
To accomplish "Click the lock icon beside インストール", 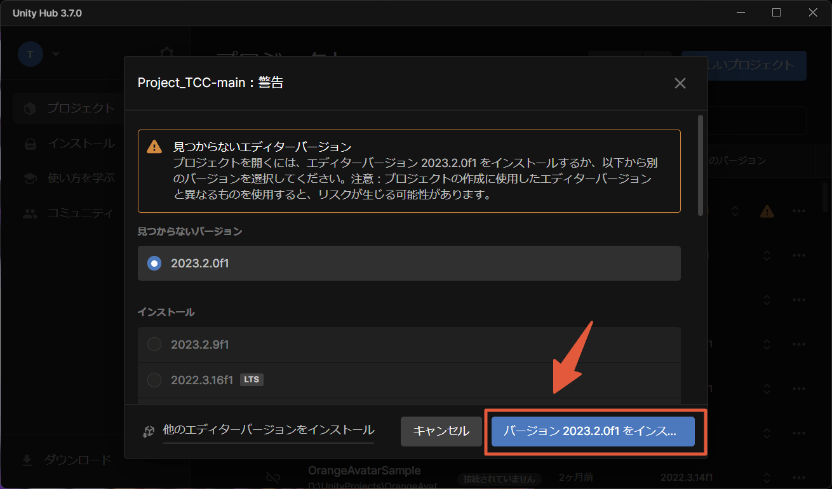I will (29, 144).
